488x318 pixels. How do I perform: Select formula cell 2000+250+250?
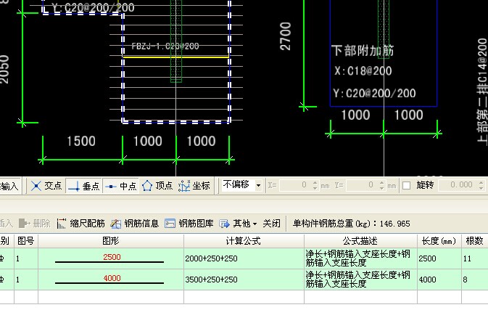pos(244,258)
